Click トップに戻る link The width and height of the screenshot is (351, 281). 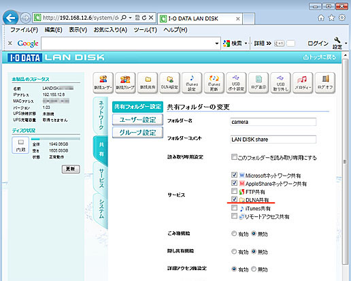point(320,57)
